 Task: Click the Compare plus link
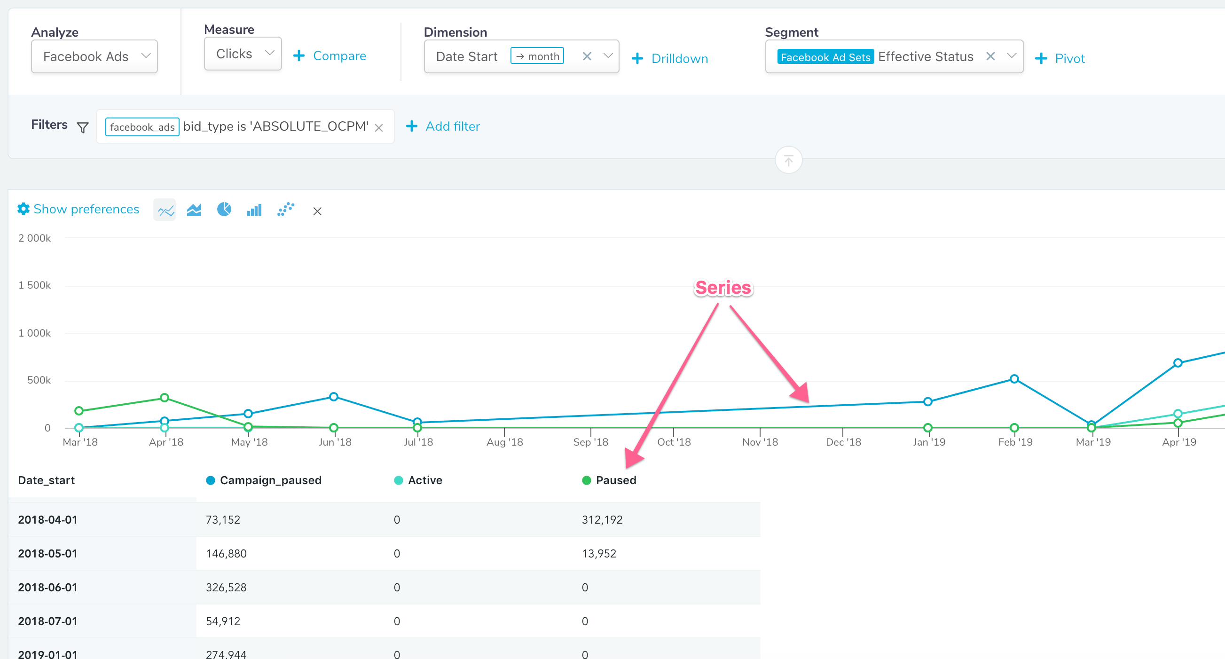(x=330, y=56)
